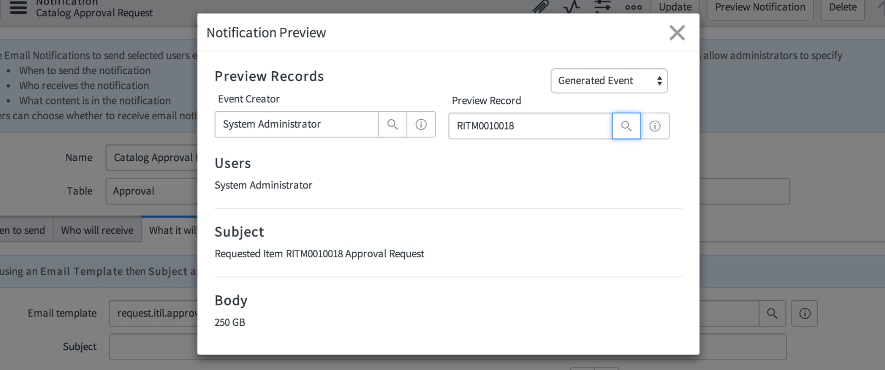885x370 pixels.
Task: Click the background Subject input field
Action: pyautogui.click(x=153, y=347)
